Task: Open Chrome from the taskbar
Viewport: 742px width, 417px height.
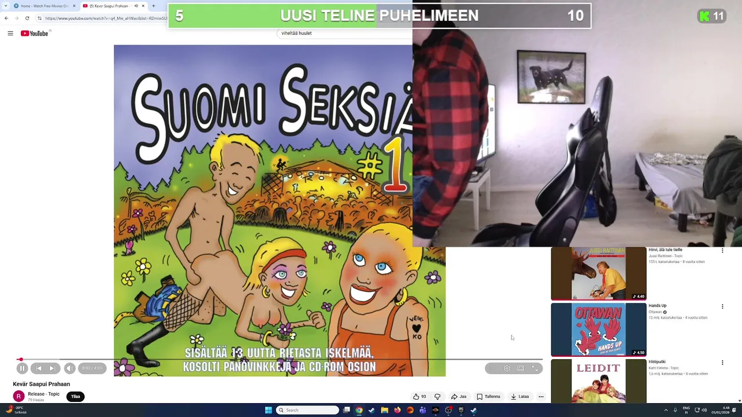Action: (359, 410)
